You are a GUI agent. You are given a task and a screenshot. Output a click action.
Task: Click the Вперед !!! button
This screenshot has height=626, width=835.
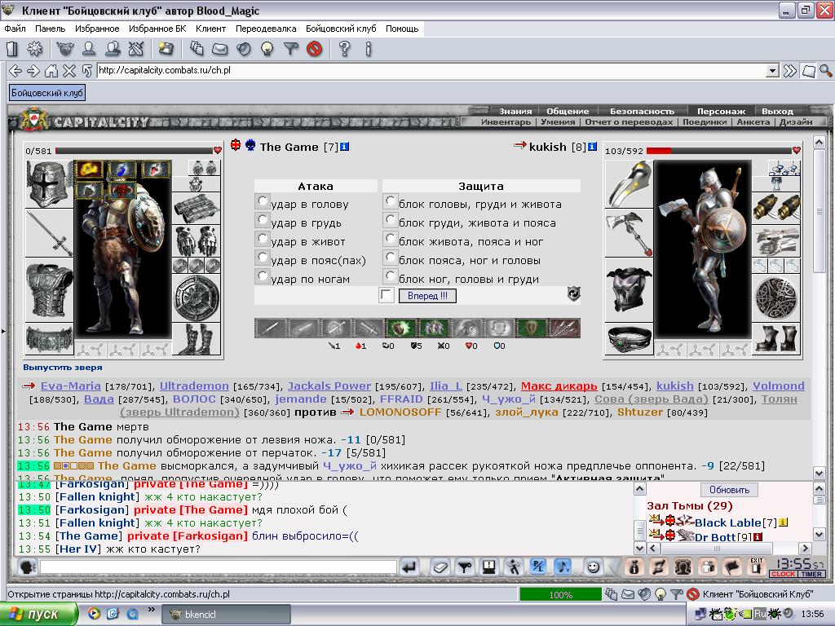pyautogui.click(x=427, y=296)
